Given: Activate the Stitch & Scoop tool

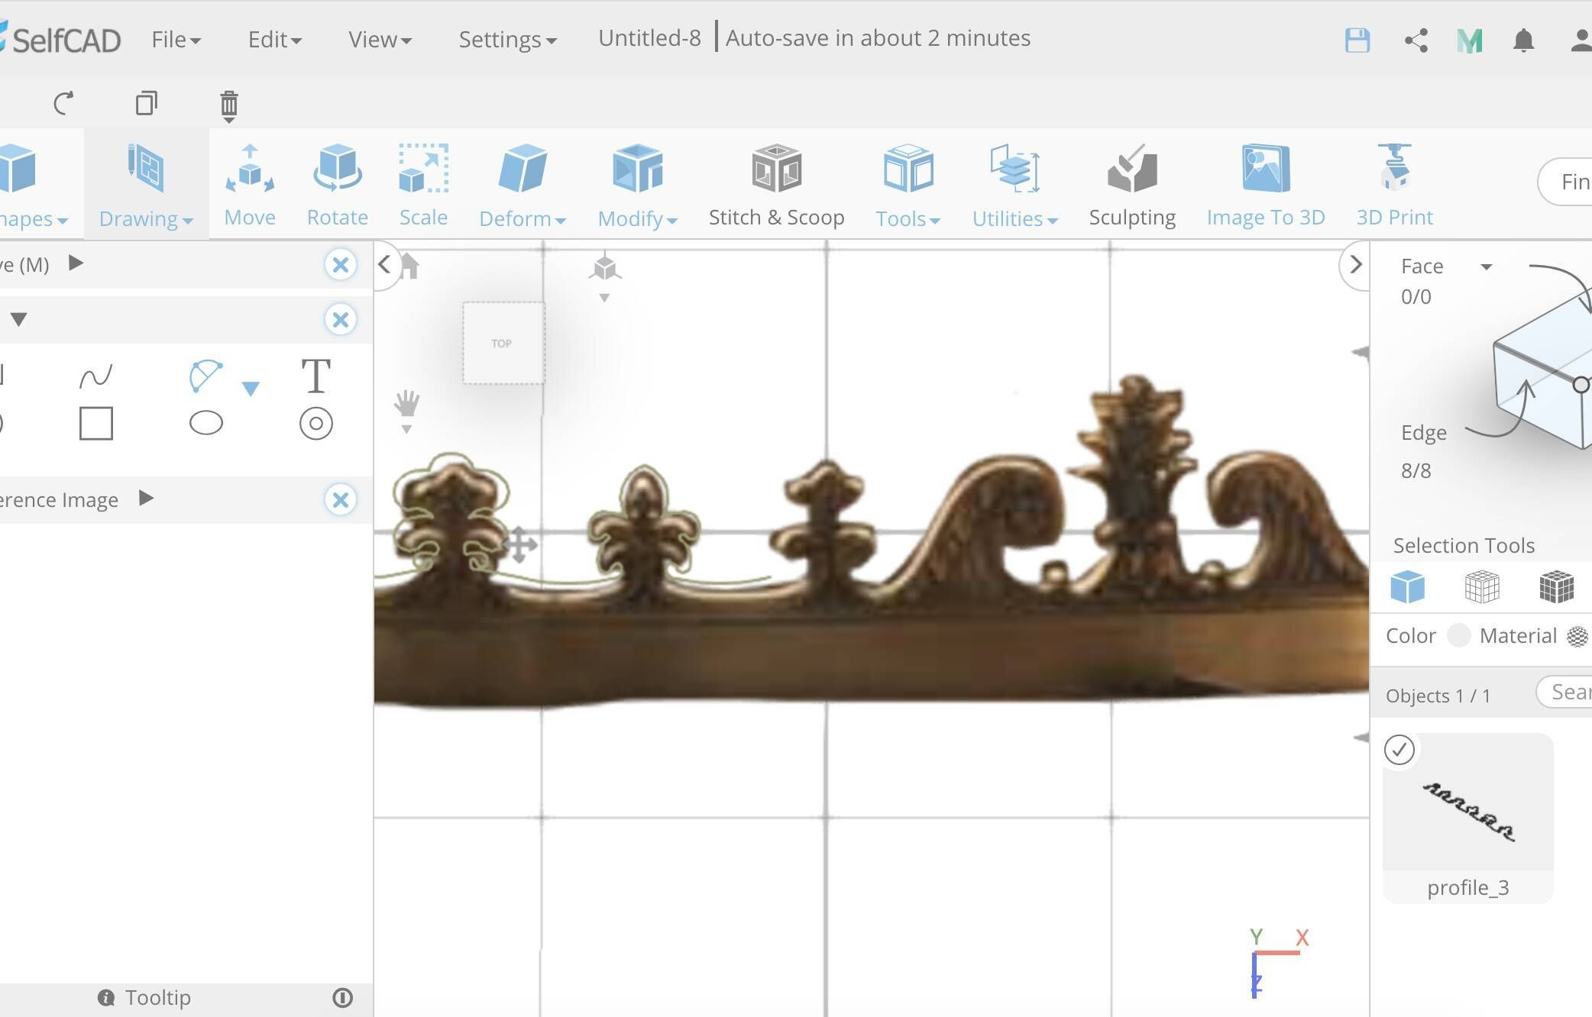Looking at the screenshot, I should click(775, 183).
